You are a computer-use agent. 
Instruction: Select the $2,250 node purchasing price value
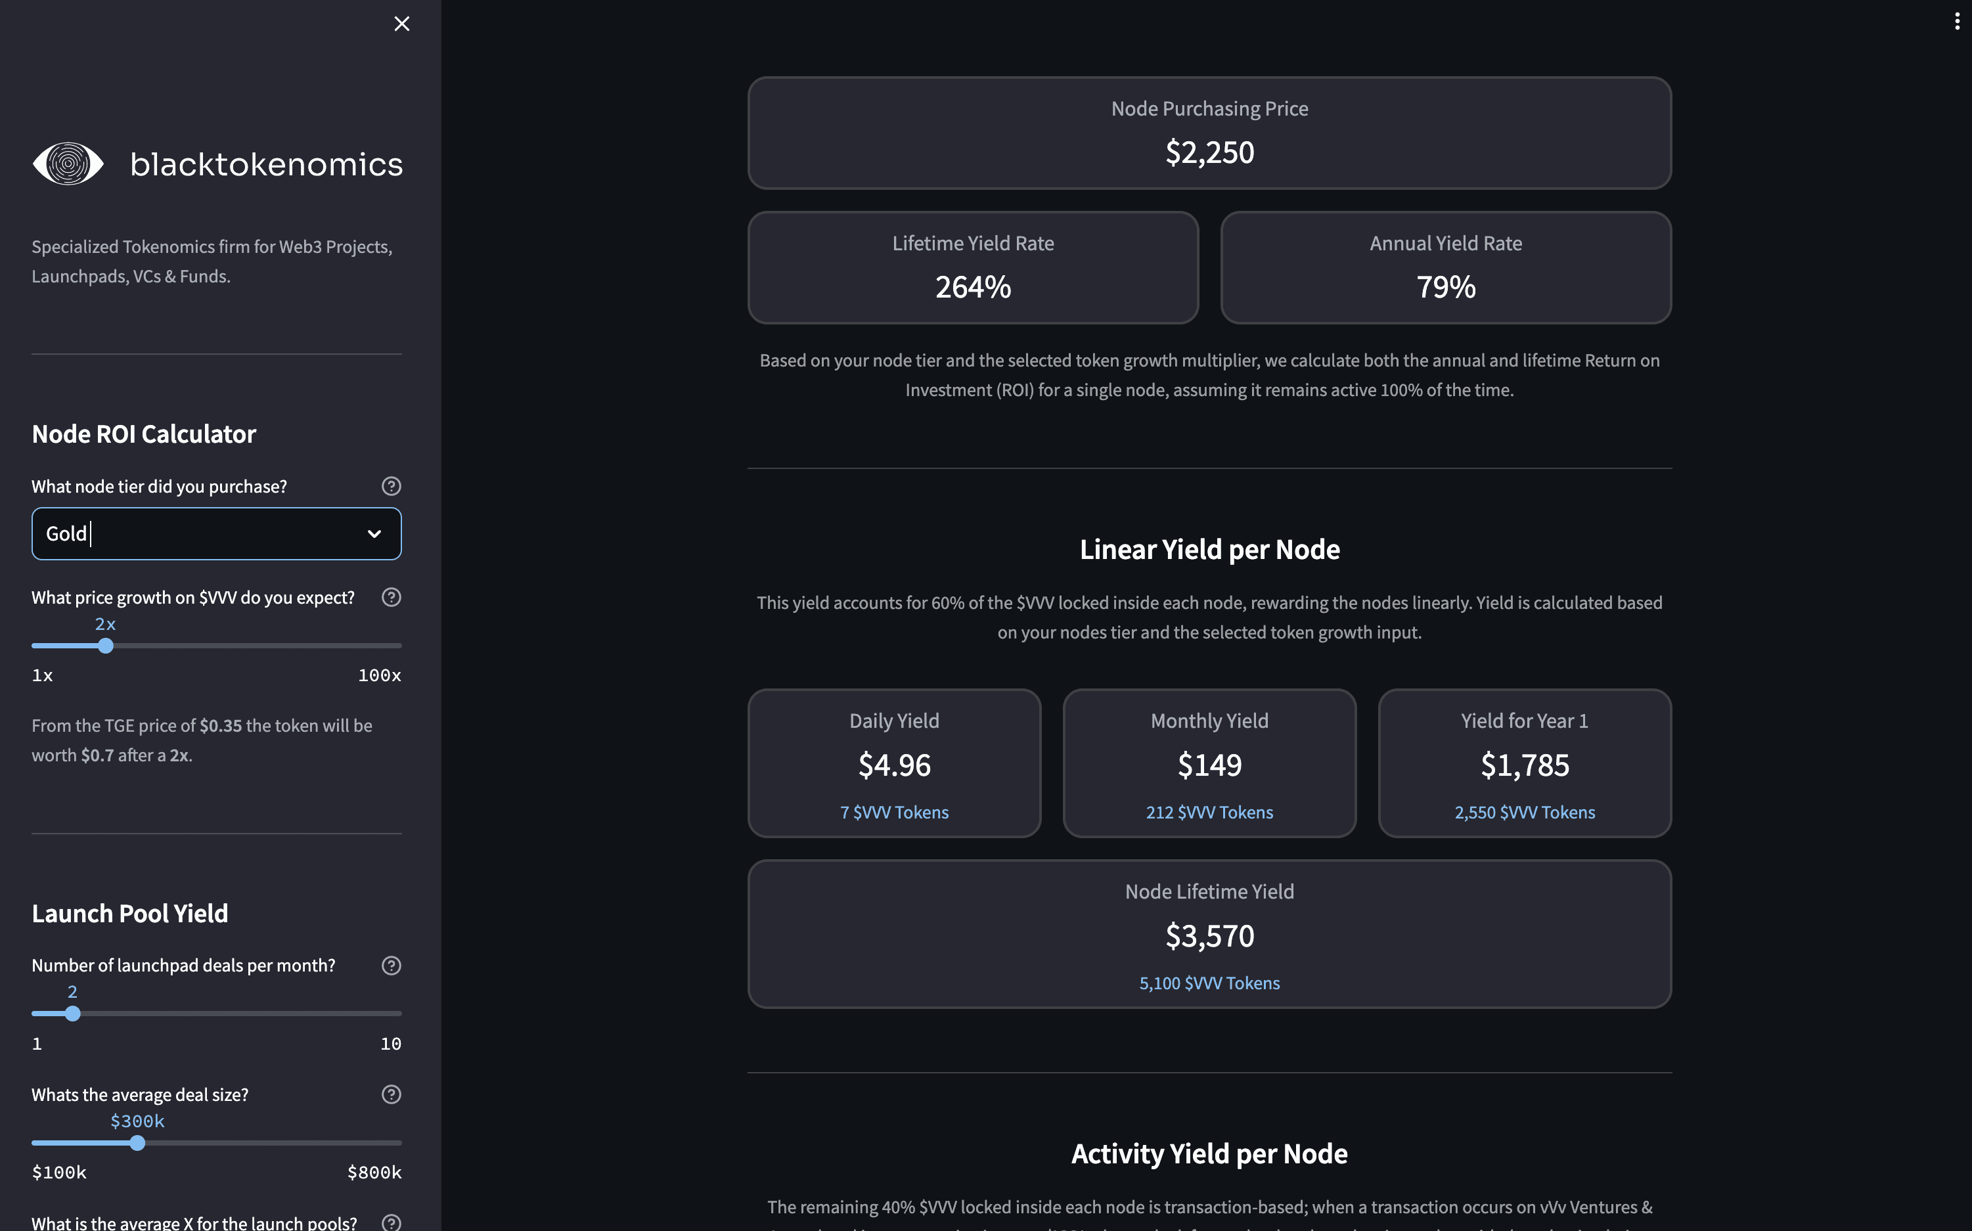tap(1209, 152)
